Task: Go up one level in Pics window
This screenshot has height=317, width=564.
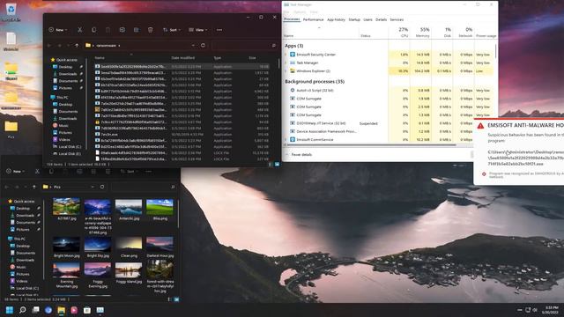Action: (33, 187)
